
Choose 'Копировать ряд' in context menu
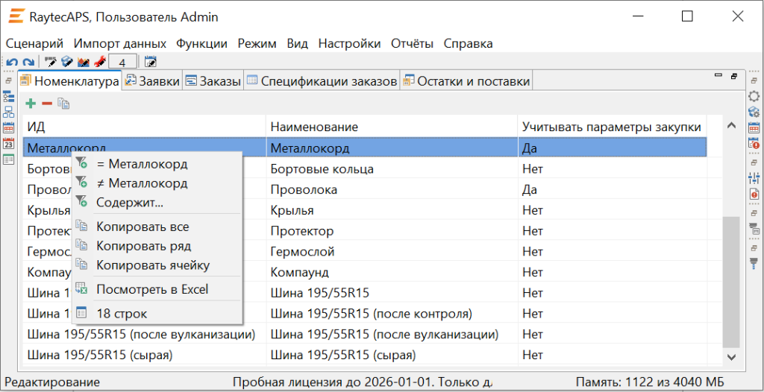coord(143,246)
